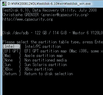103x95 pixels.
Task: Click the 'EFI GPT partition map' description
Action: coord(46,51)
